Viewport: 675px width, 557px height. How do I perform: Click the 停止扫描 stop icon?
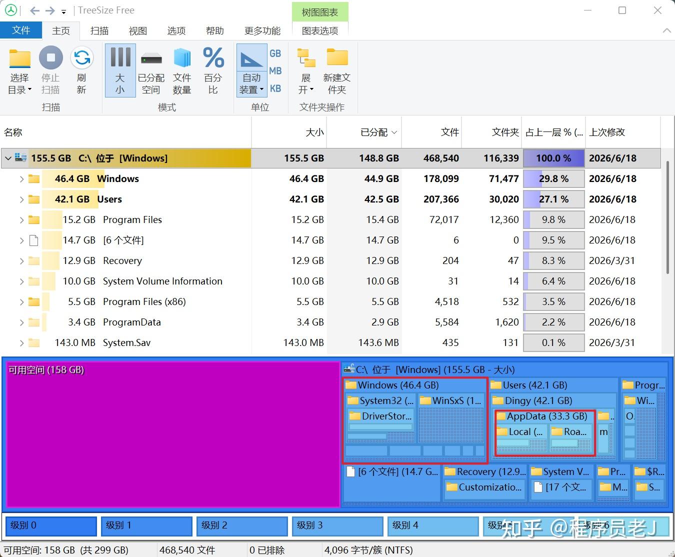point(50,58)
